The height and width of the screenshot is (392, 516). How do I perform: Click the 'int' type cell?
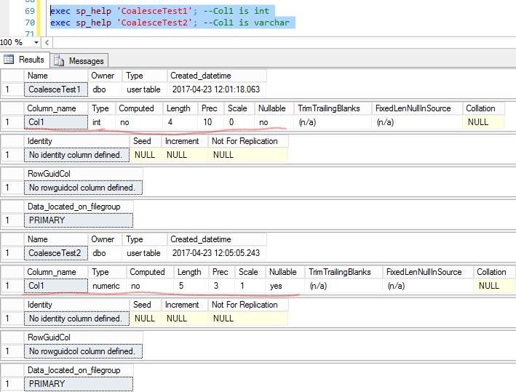pos(102,122)
